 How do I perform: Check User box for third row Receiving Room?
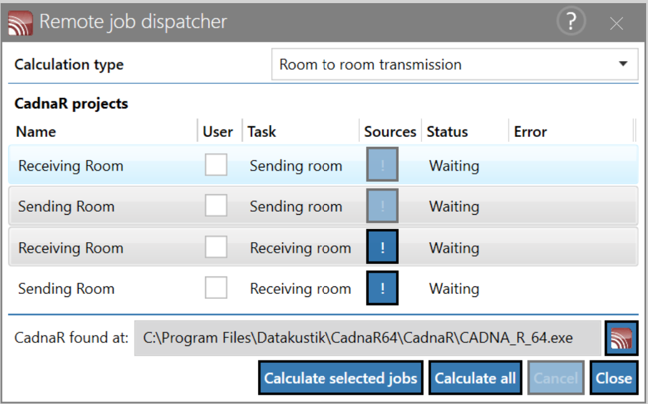[216, 247]
